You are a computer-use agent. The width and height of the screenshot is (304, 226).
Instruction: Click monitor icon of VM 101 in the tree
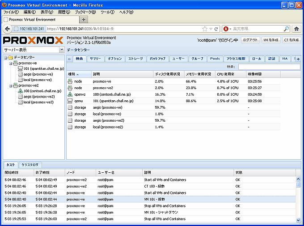coord(21,68)
